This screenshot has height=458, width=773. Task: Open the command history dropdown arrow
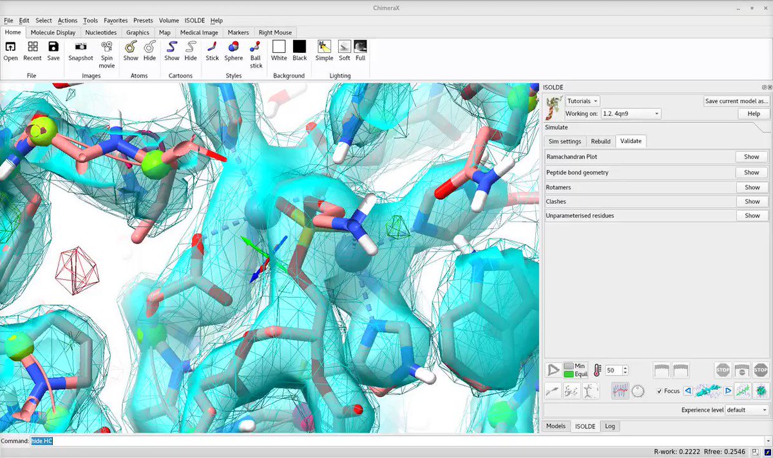[768, 441]
